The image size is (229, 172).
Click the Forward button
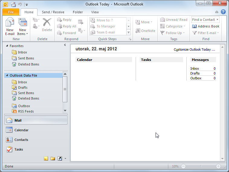tap(66, 33)
